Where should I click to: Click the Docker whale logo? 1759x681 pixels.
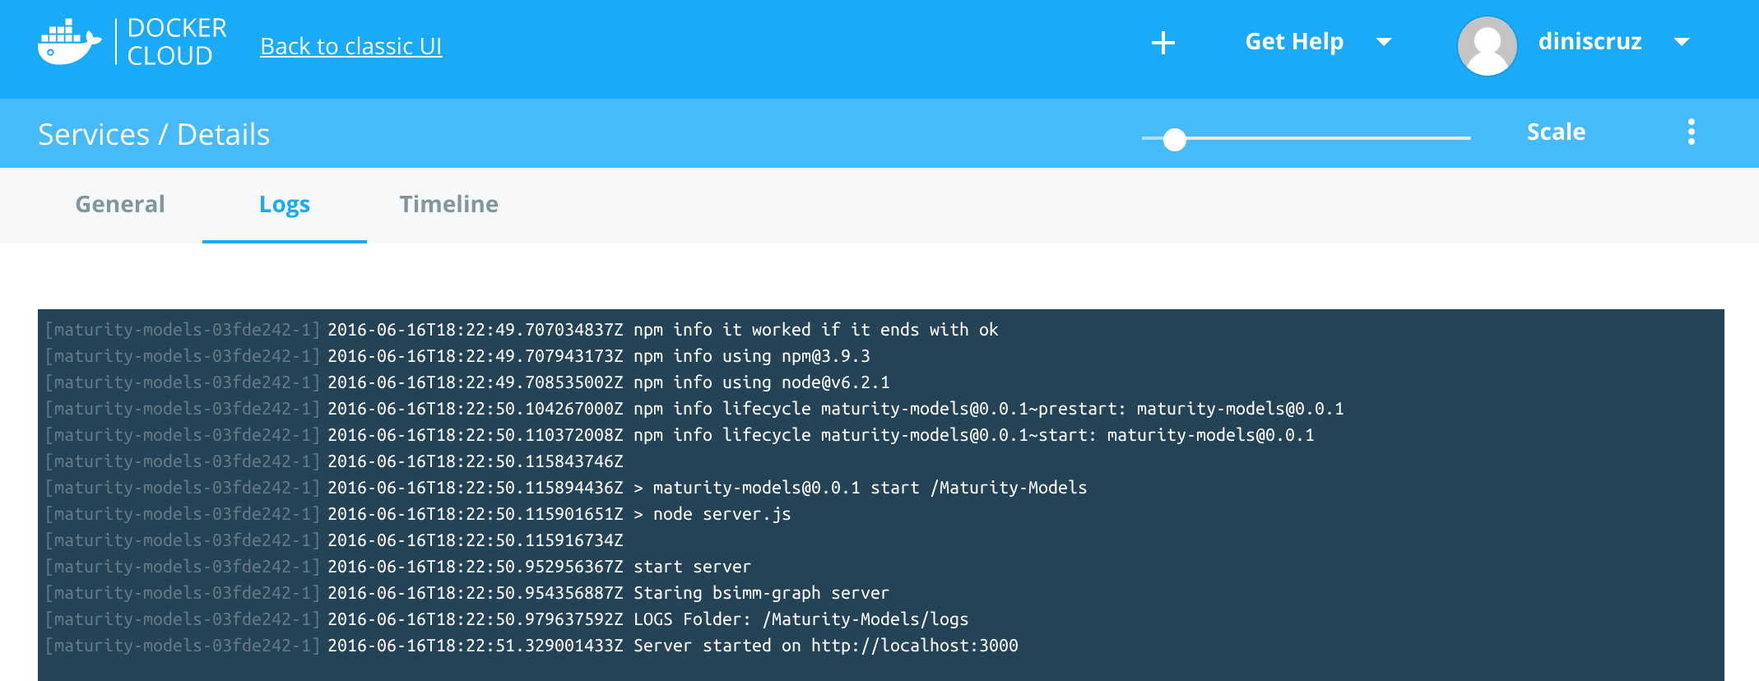[x=69, y=43]
